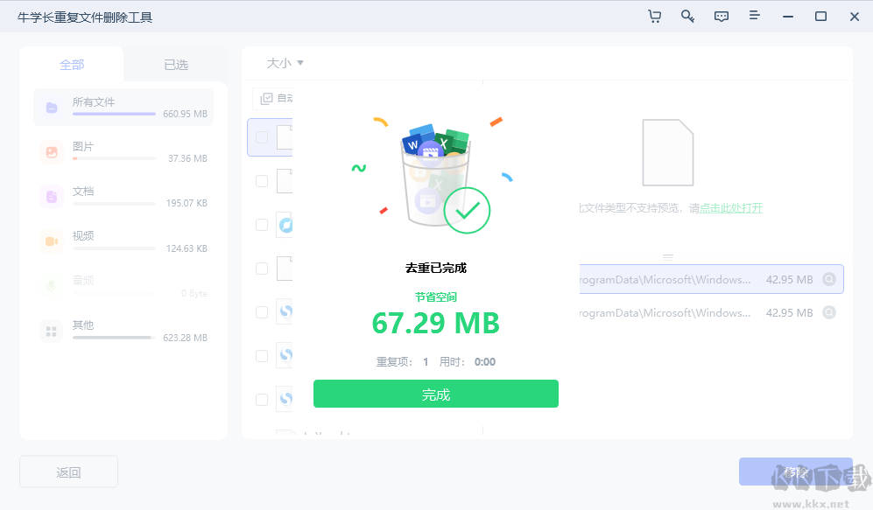Select the 音频 category icon in sidebar
Screen dimensions: 873x510
49,284
